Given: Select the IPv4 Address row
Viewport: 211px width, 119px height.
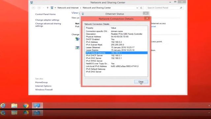Looking at the screenshot, I should (116, 42).
